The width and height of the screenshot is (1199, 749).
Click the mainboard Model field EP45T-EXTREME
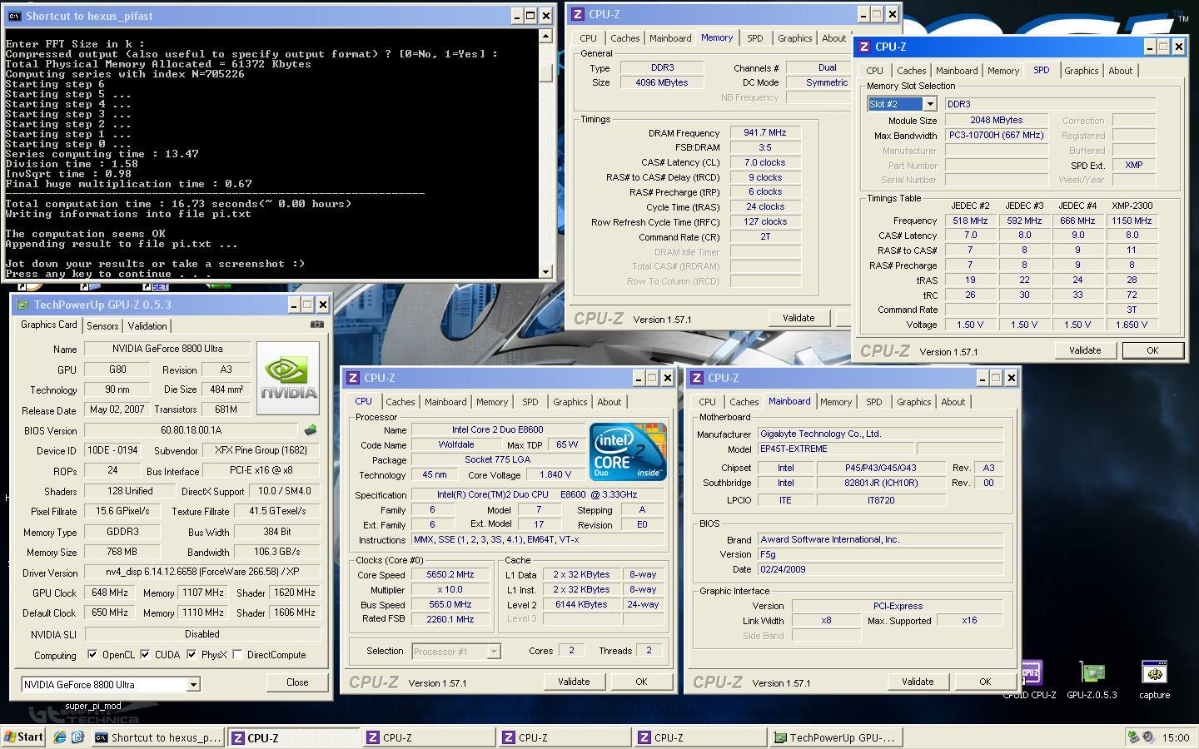836,449
